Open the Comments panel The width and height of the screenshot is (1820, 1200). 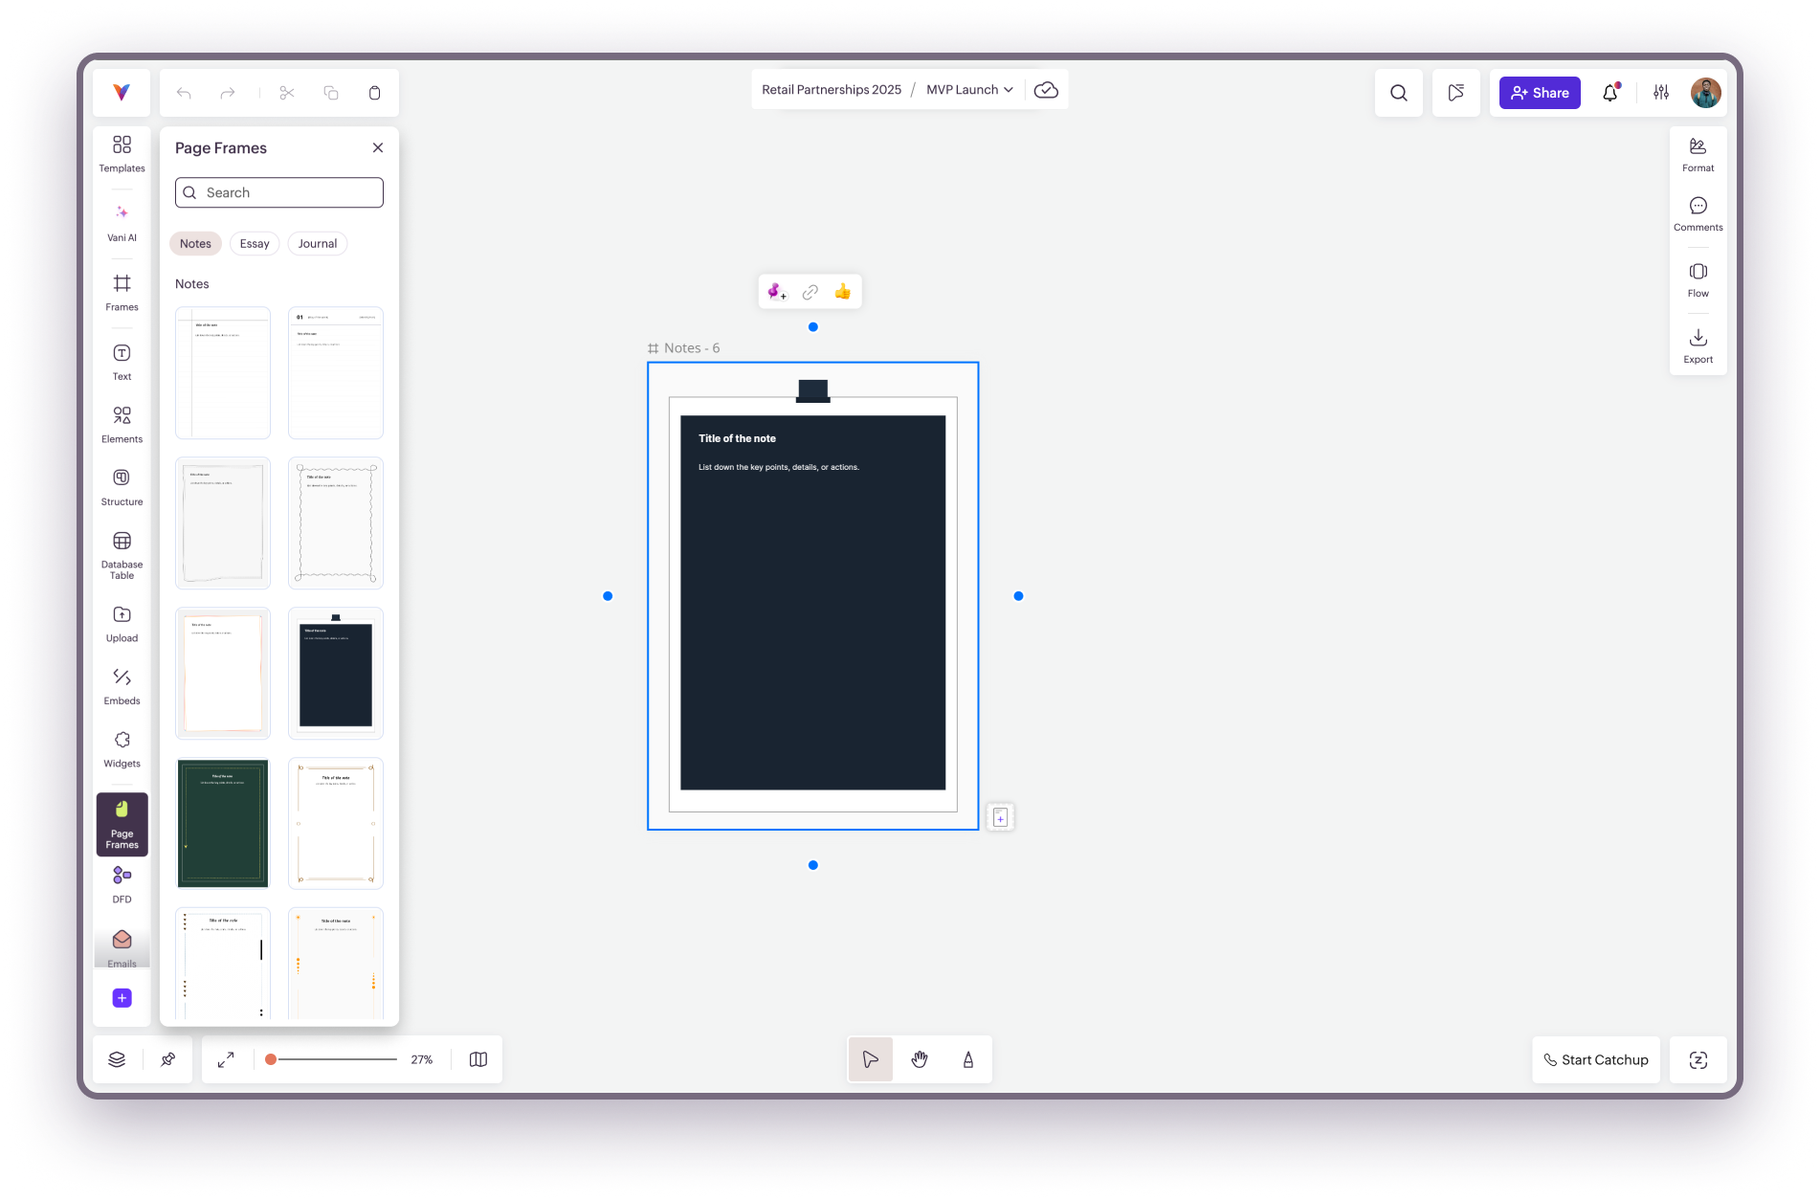tap(1698, 214)
